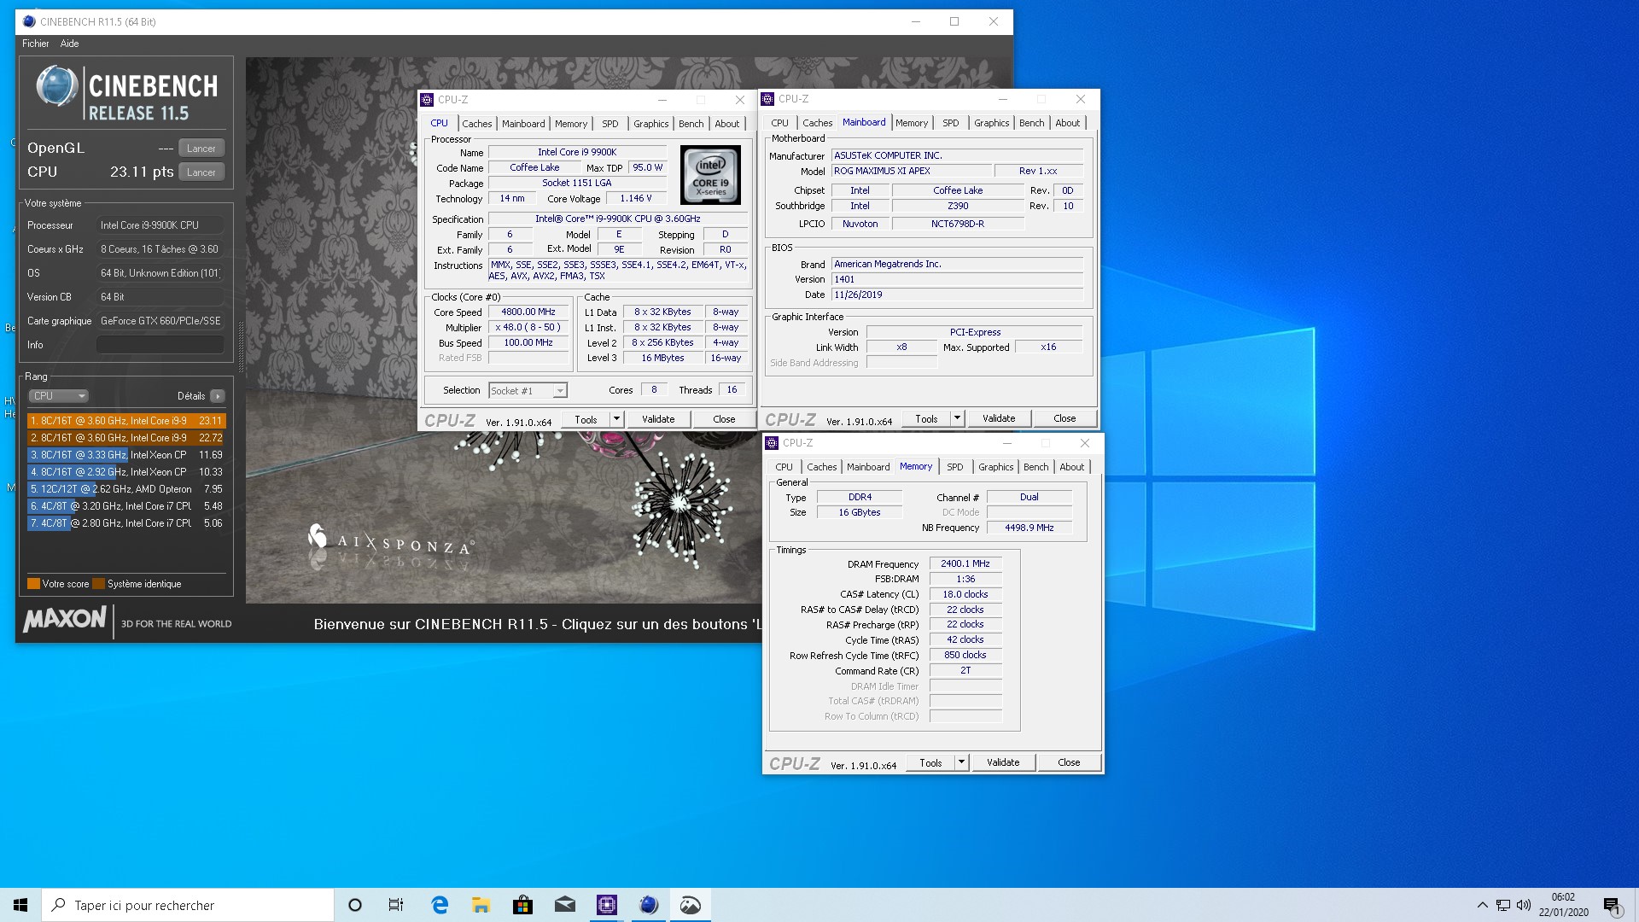Open the rightmost pinned taskbar app icon
Image resolution: width=1639 pixels, height=922 pixels.
(x=691, y=905)
